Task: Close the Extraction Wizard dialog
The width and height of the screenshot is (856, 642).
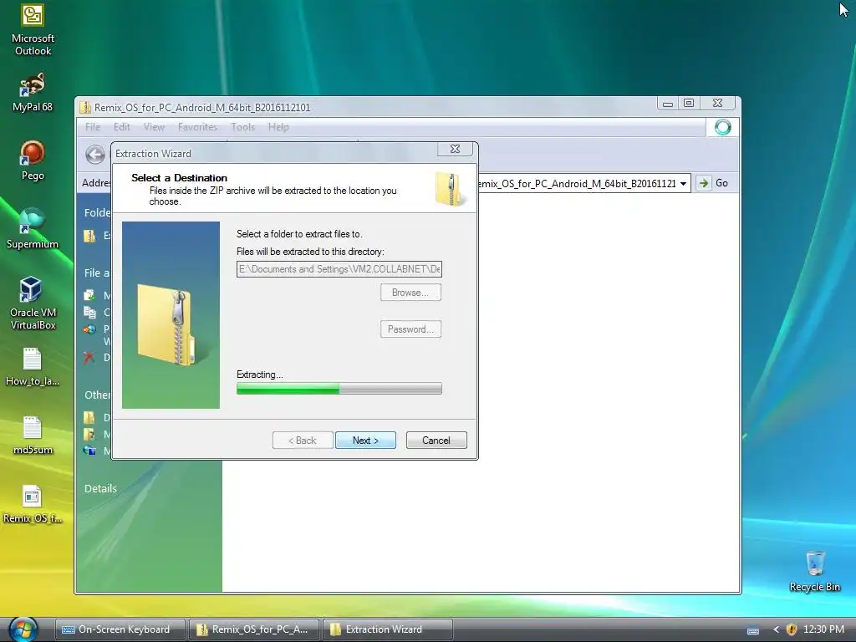Action: point(455,149)
